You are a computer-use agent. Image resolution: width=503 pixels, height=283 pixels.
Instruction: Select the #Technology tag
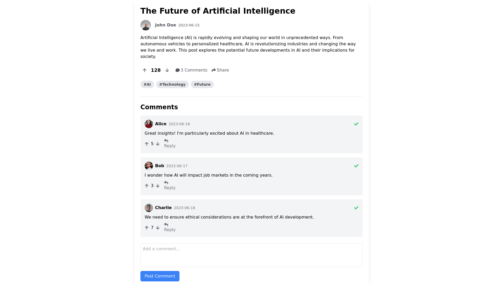coord(172,84)
